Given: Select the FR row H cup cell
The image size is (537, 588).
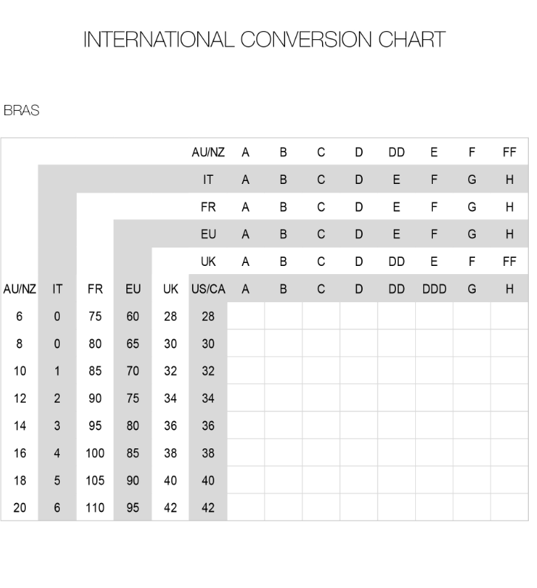Looking at the screenshot, I should point(509,207).
